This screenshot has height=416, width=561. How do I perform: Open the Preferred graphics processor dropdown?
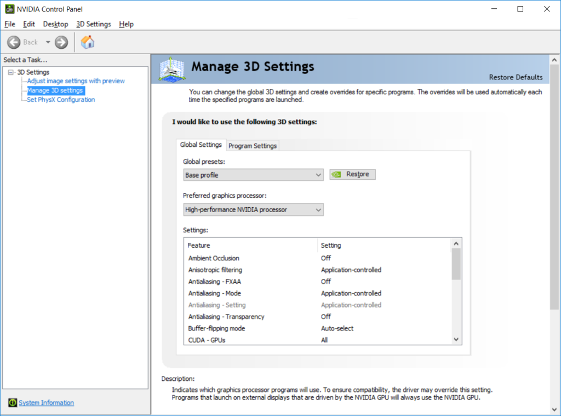click(x=318, y=209)
